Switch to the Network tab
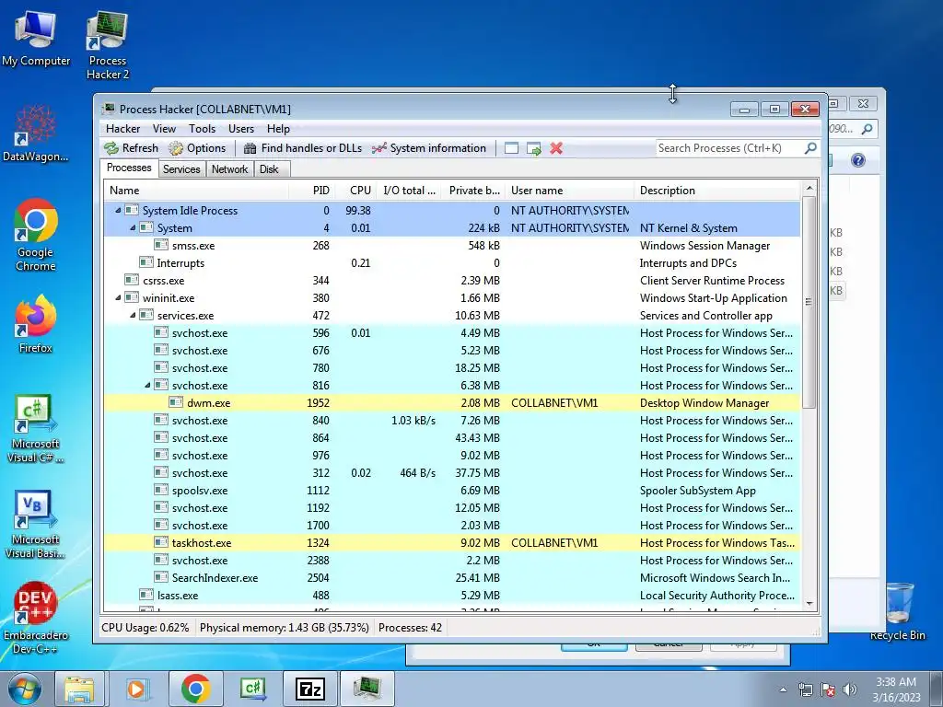Viewport: 943px width, 707px height. (229, 169)
